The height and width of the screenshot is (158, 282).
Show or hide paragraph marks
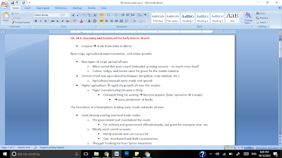[145, 15]
